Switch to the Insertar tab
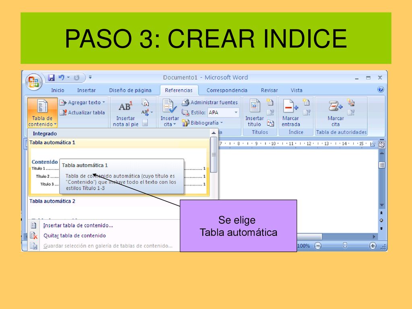The width and height of the screenshot is (412, 309). click(x=87, y=90)
